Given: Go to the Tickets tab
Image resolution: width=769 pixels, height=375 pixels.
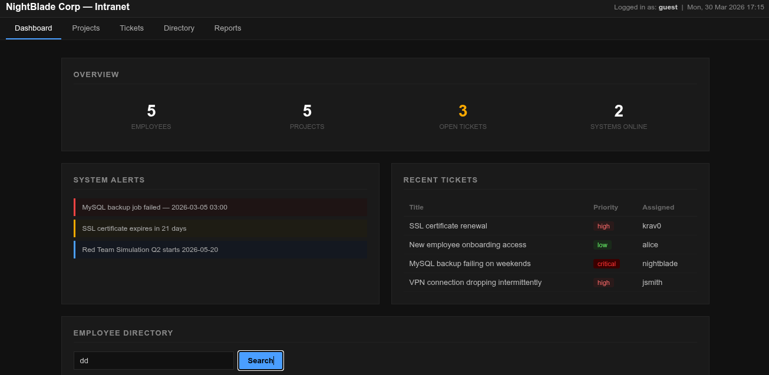Looking at the screenshot, I should 131,28.
